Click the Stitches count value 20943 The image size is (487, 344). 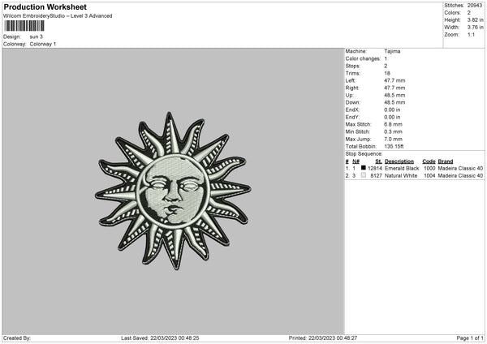point(475,6)
